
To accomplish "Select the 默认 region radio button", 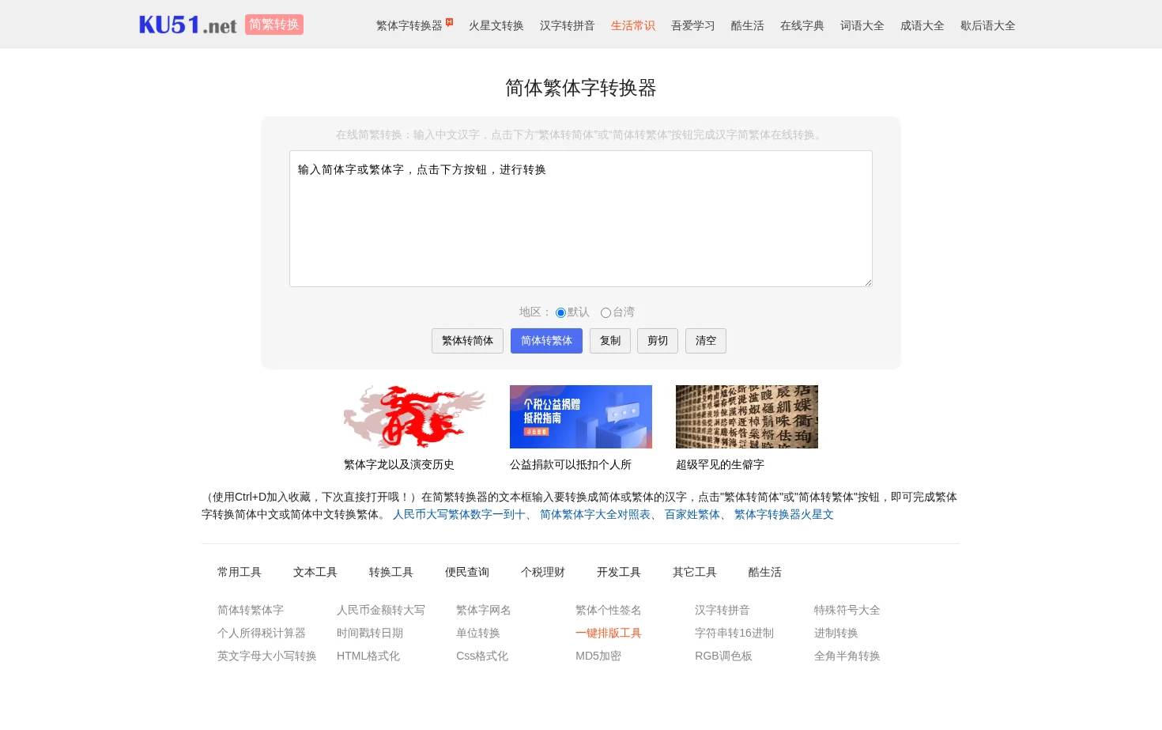I will tap(560, 312).
